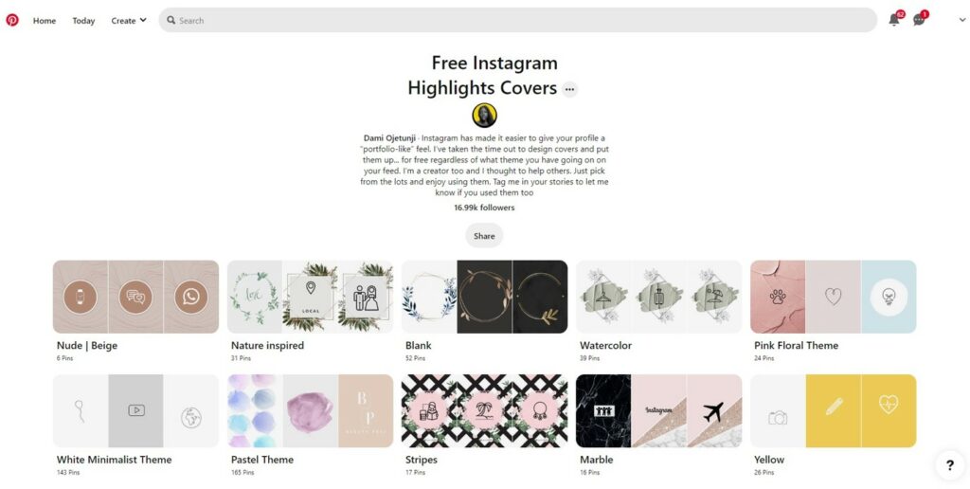Open the messages chat bubble icon
Screen dimensions: 970x489
(919, 20)
